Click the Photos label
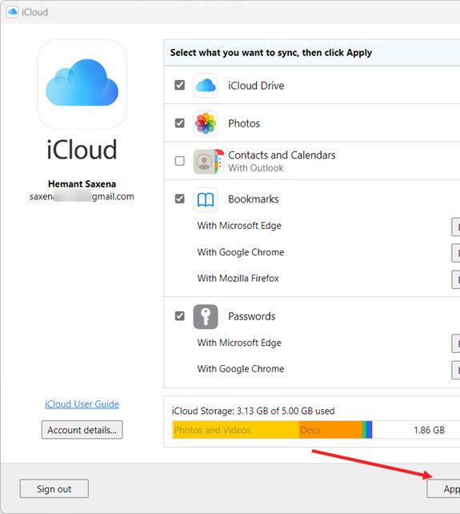This screenshot has height=514, width=460. tap(244, 123)
